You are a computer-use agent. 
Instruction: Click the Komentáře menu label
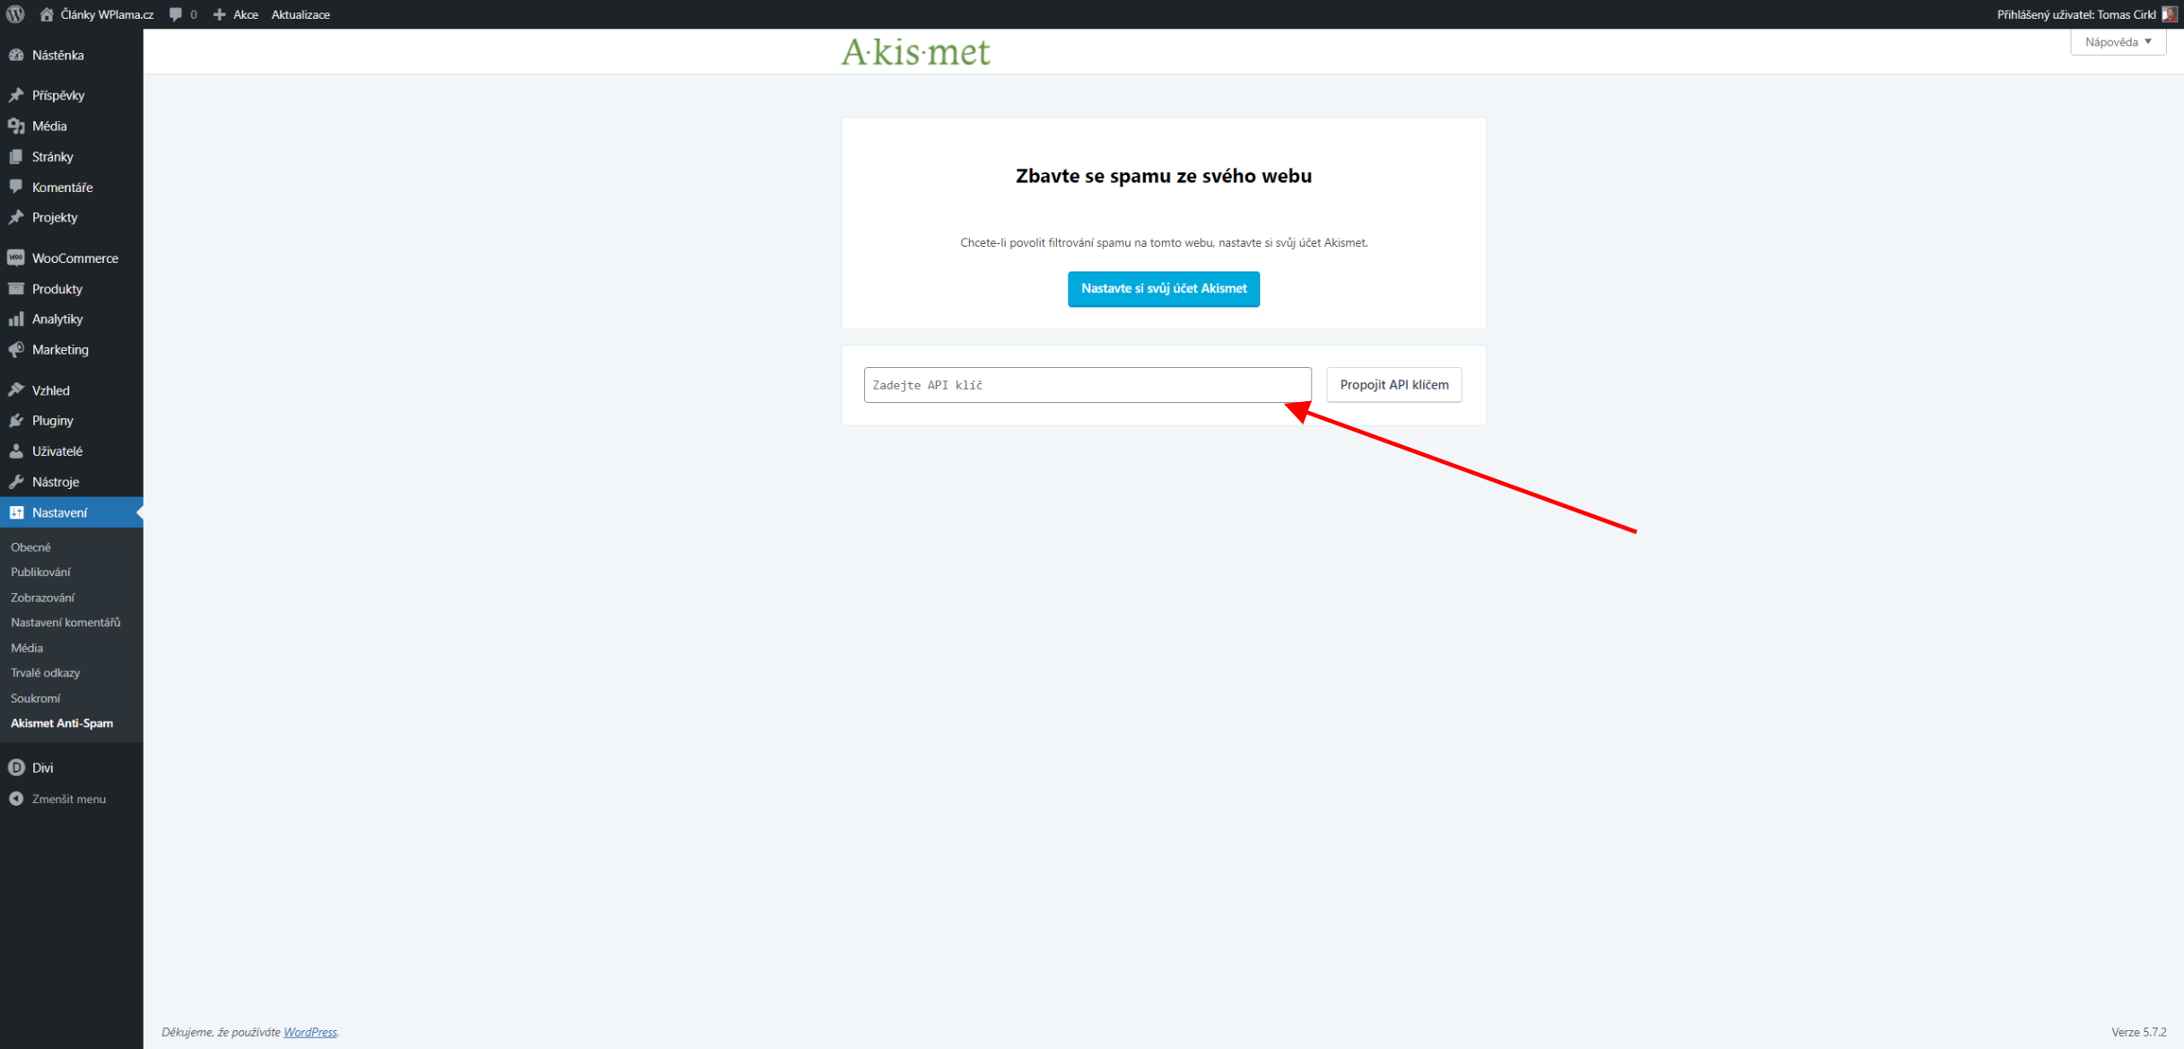click(x=62, y=187)
